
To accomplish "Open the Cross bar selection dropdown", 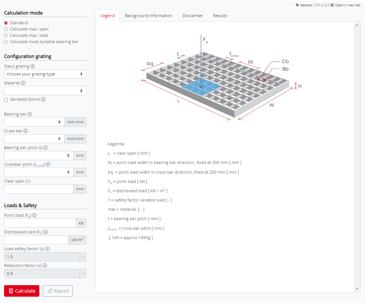I will click(33, 138).
